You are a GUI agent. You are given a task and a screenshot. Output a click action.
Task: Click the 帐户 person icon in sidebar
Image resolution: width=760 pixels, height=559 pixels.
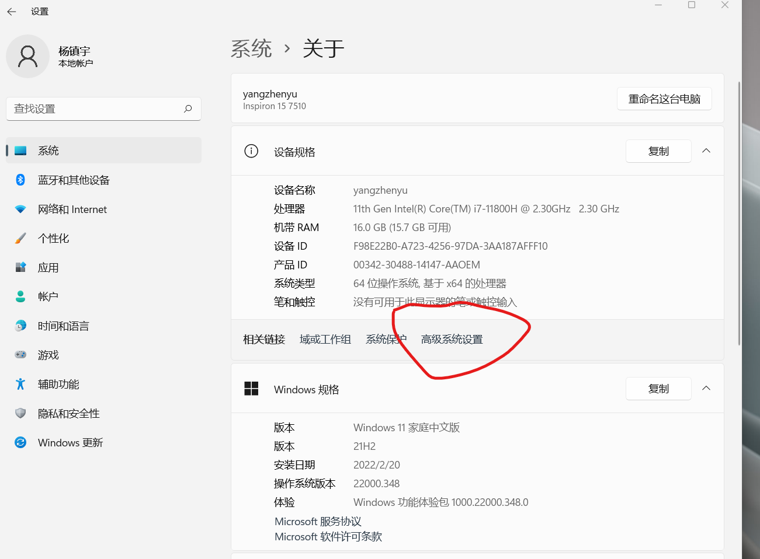[20, 296]
